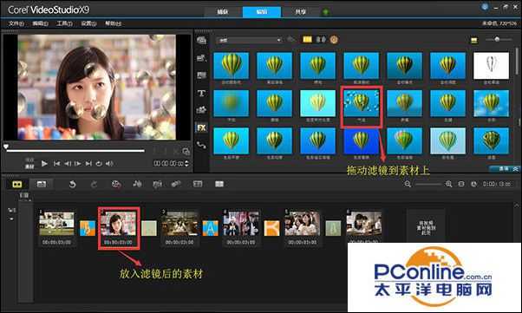
Task: Click the orange round filter icon
Action: coord(334,40)
